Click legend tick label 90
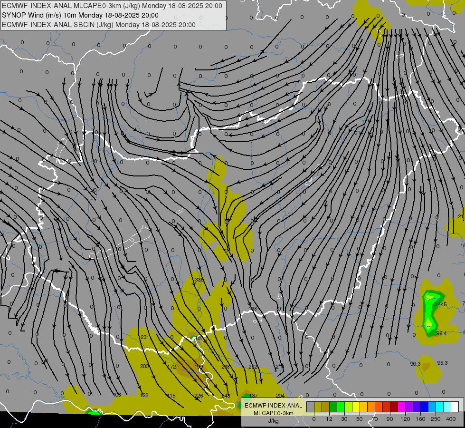 tap(389, 419)
